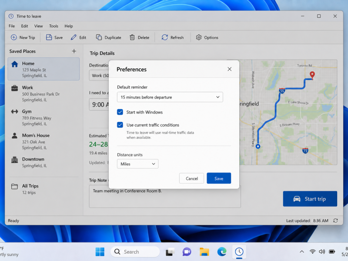348x261 pixels.
Task: Click the battery icon in system tray
Action: coord(332,251)
